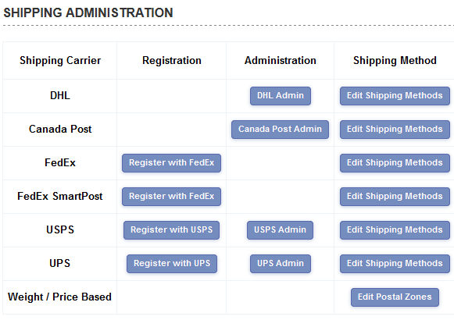Open the Canada Post Admin button
The image size is (454, 320).
[280, 130]
